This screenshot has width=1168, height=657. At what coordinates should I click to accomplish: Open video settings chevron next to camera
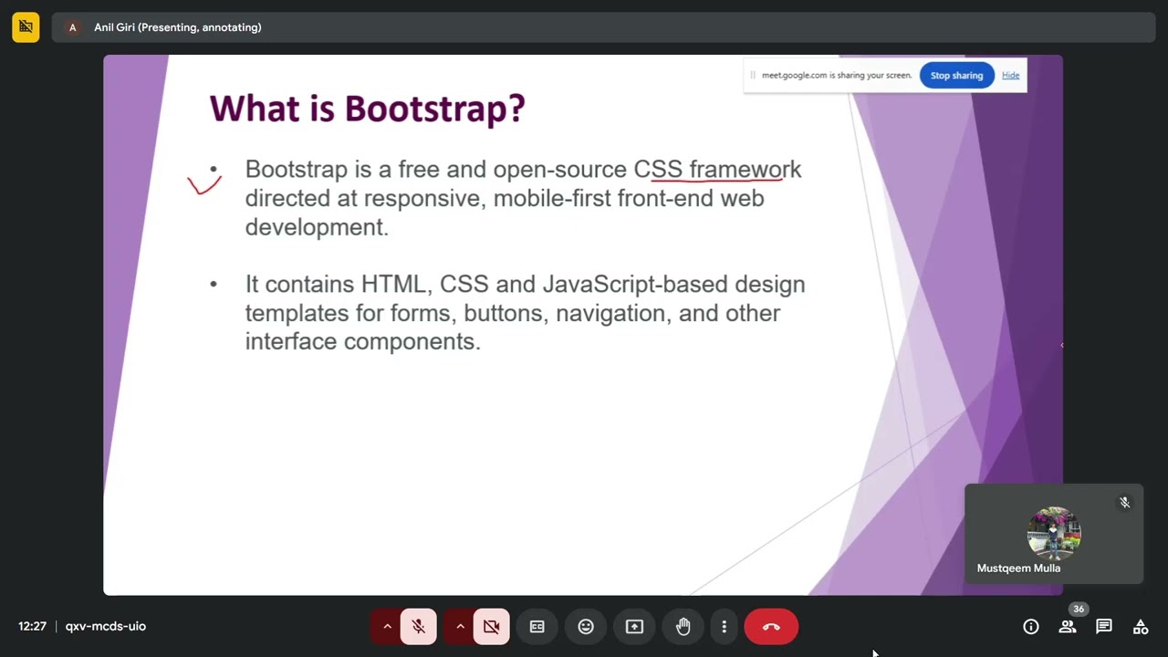[460, 627]
